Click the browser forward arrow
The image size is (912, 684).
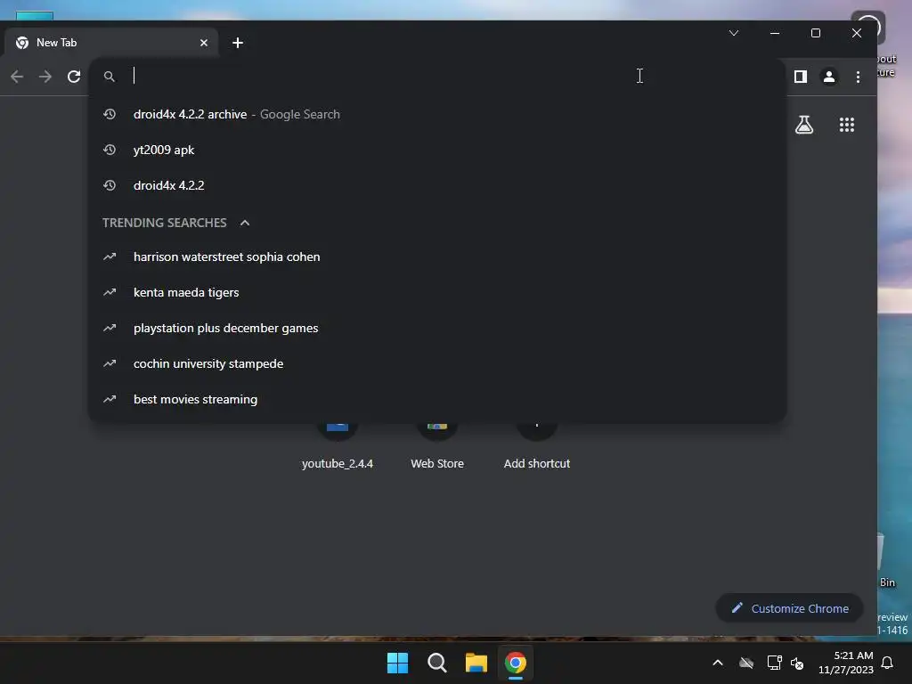click(45, 77)
